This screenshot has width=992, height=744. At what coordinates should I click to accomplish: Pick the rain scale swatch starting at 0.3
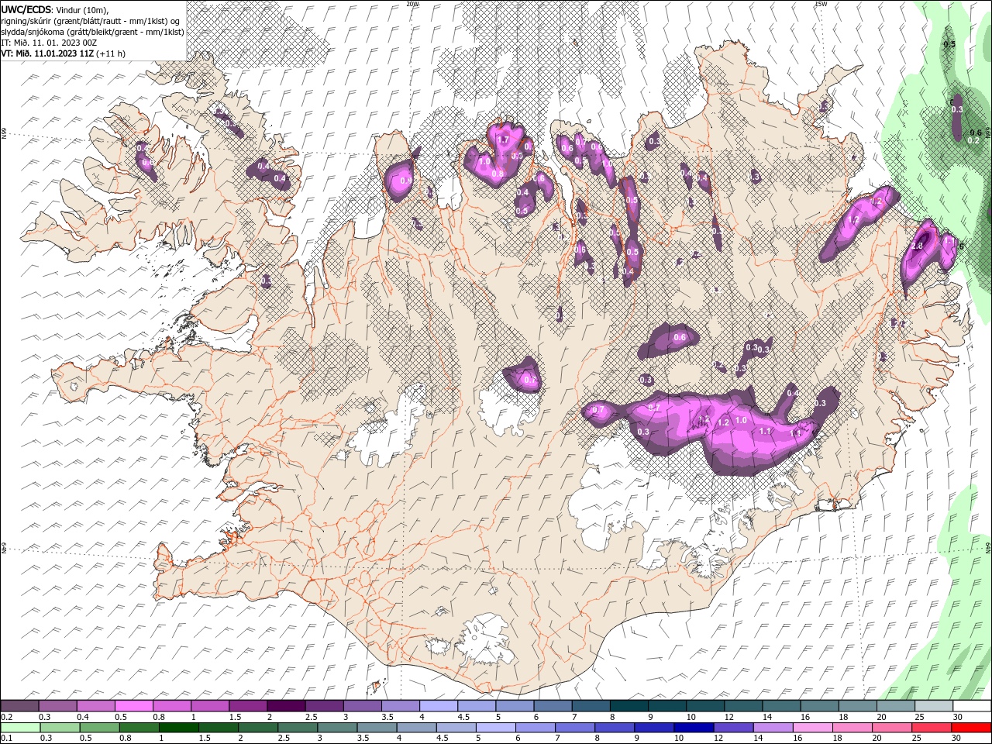60,728
